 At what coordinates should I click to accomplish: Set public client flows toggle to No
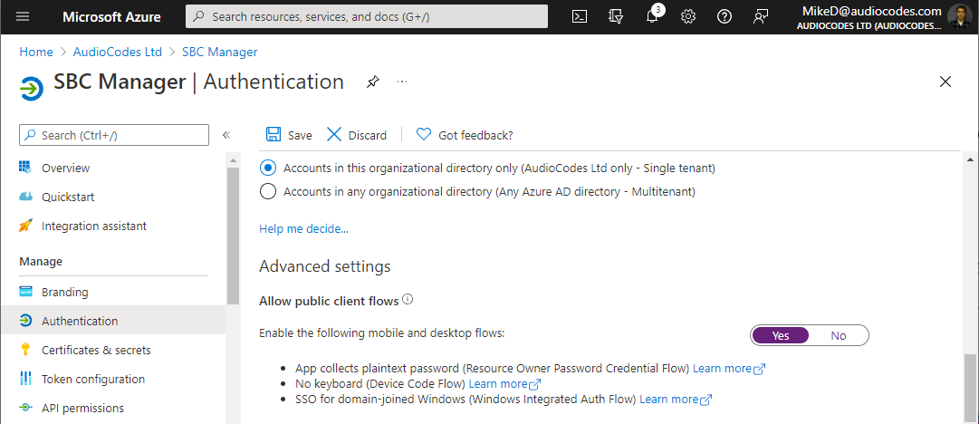[x=838, y=335]
